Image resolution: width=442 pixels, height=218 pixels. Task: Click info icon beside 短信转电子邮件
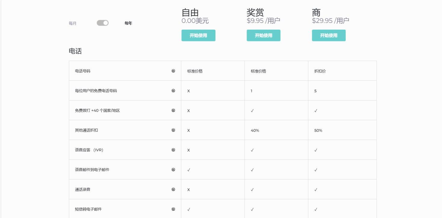pos(173,209)
